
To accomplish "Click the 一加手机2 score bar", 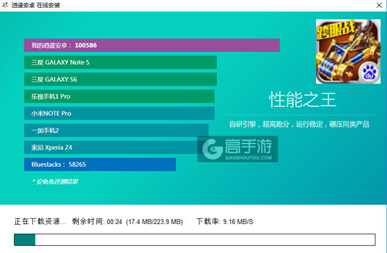I will click(x=116, y=130).
